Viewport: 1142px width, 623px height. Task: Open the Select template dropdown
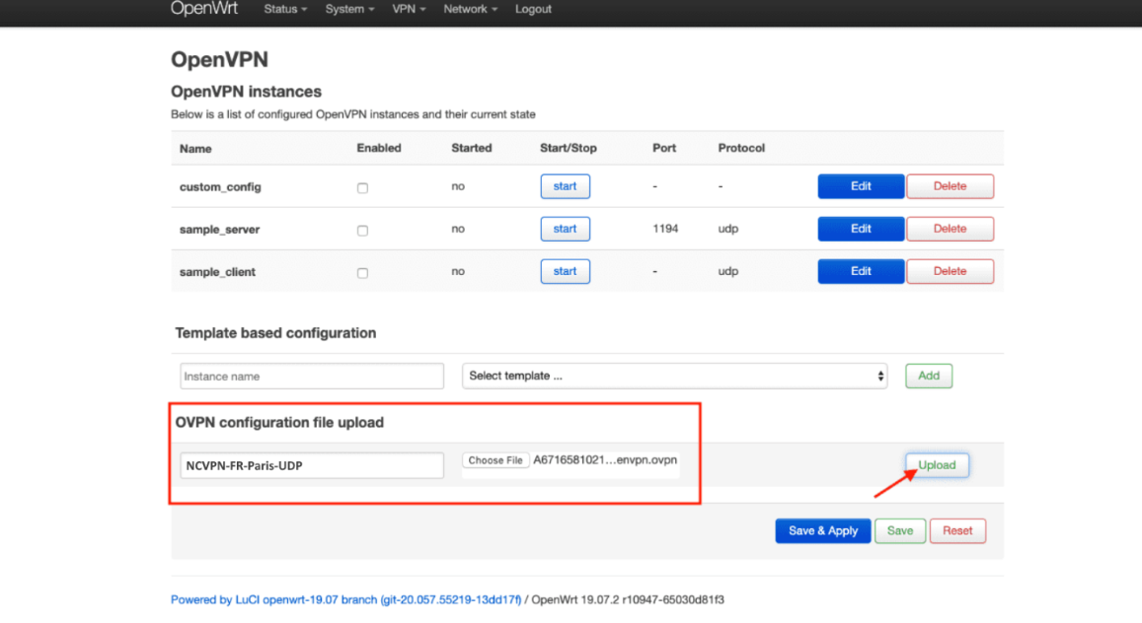click(x=674, y=376)
